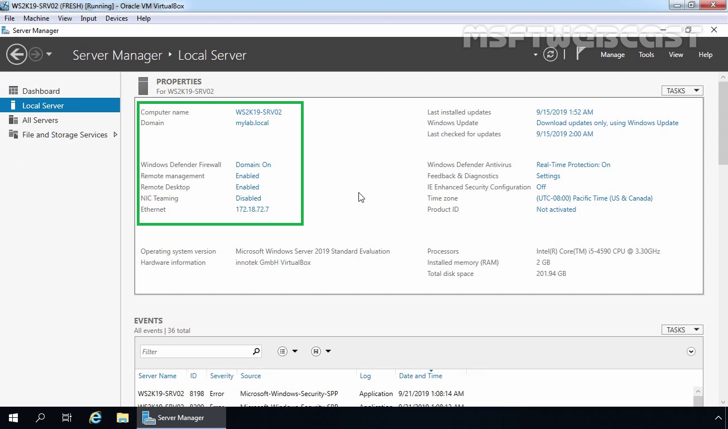
Task: Click the events list scroll up arrow
Action: point(698,392)
